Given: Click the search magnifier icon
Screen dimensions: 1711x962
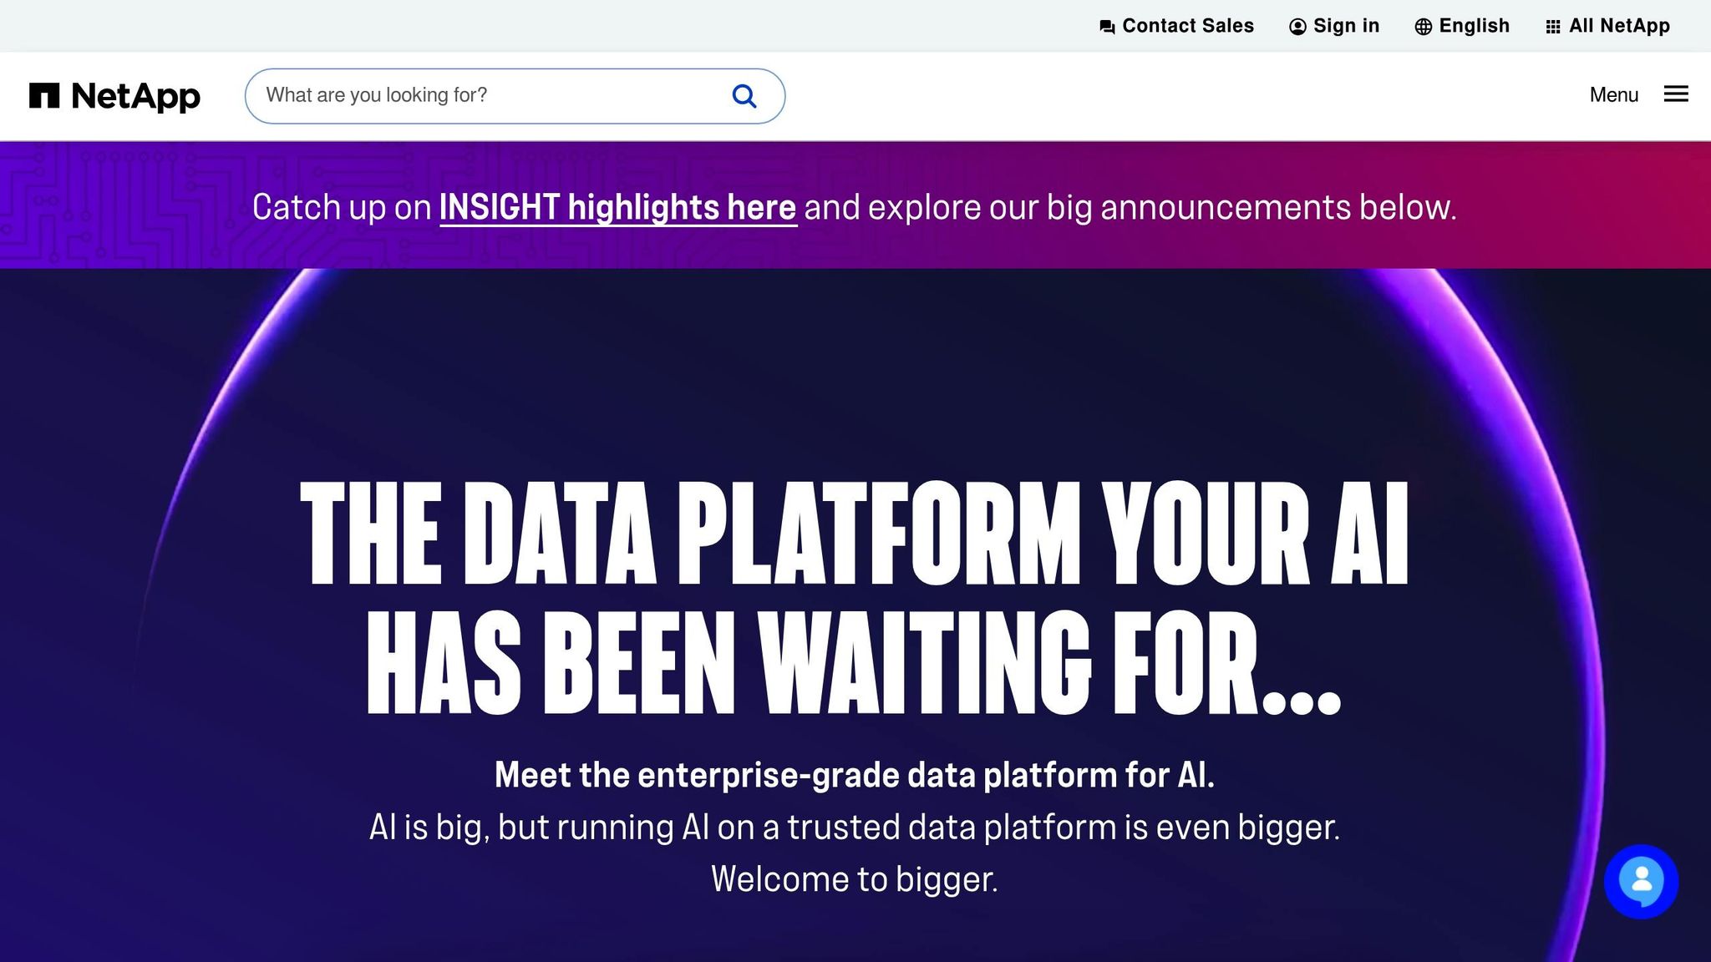Looking at the screenshot, I should (744, 95).
